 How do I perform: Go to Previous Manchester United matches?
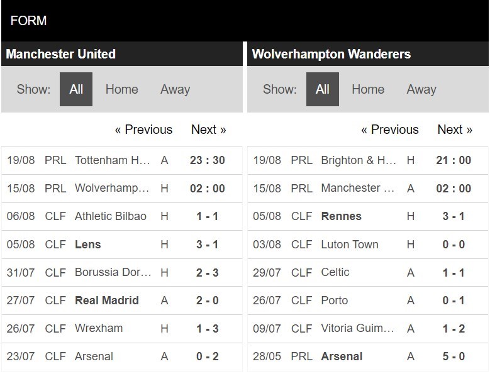(143, 130)
